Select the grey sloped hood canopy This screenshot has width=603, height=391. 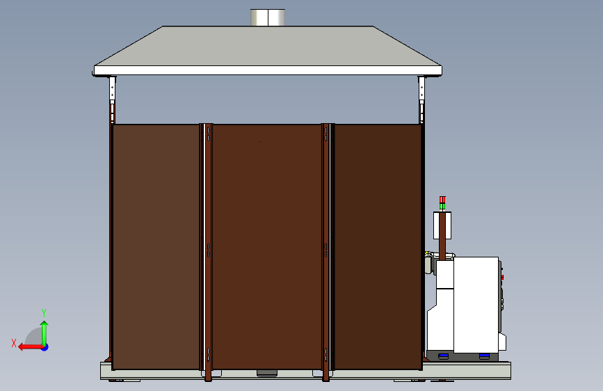point(268,46)
